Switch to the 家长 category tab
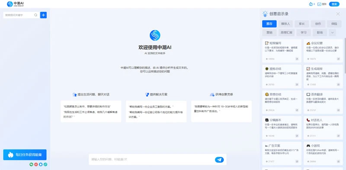 pos(301,24)
